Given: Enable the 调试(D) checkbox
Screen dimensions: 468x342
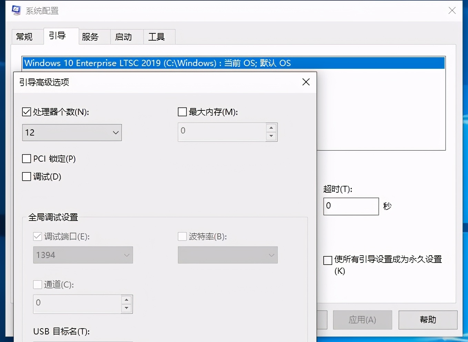Looking at the screenshot, I should pos(26,177).
